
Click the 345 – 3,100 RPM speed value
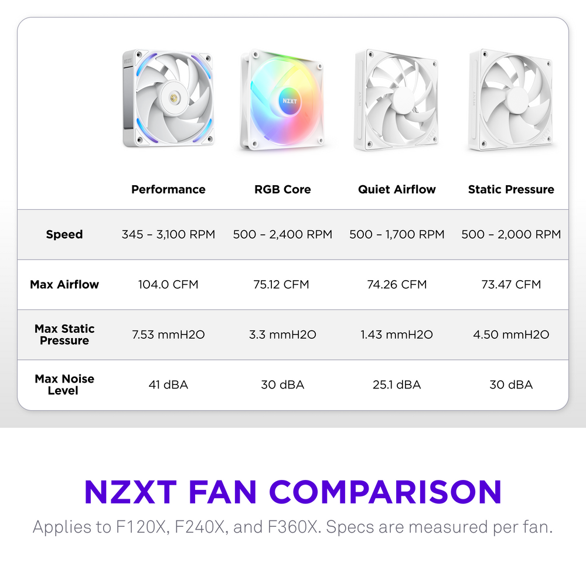(168, 234)
